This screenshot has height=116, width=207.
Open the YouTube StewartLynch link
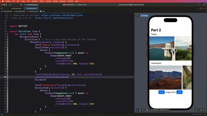(x=62, y=15)
